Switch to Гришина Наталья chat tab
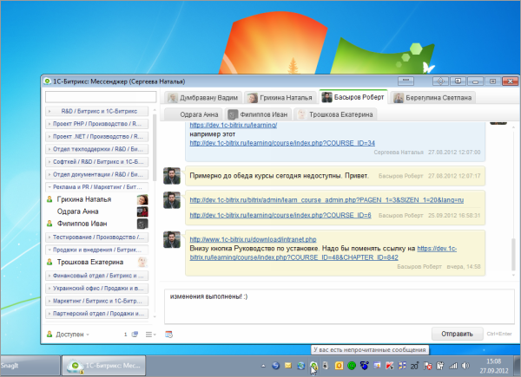 pos(280,98)
